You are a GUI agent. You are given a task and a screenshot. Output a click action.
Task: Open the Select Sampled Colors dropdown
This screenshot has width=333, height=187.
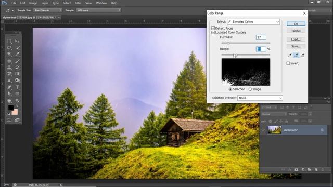[x=253, y=22]
